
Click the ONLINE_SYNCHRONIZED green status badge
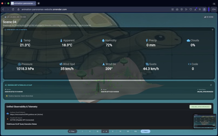click(x=200, y=107)
